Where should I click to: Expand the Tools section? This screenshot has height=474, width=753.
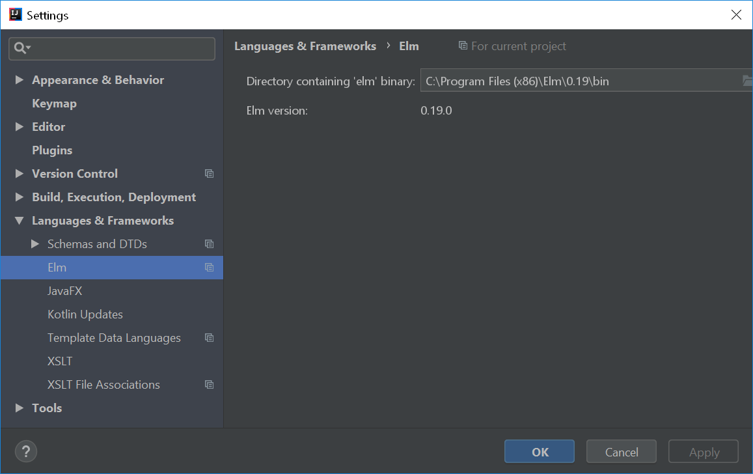[19, 408]
